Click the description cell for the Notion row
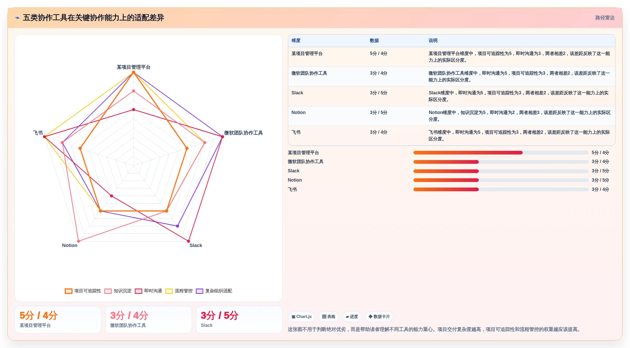This screenshot has width=630, height=348. point(520,116)
